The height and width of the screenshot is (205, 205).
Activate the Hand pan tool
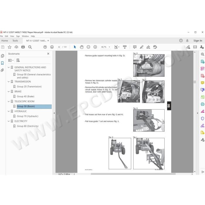82,47
